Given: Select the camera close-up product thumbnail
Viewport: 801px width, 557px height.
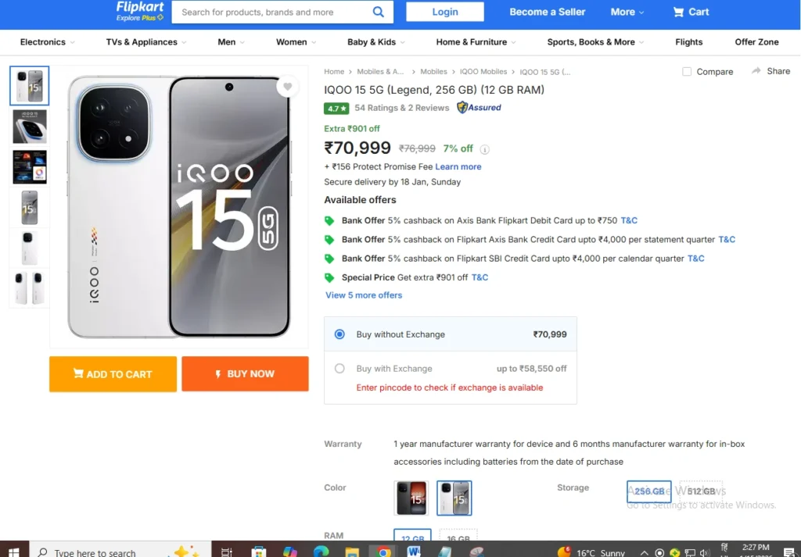Looking at the screenshot, I should pos(30,127).
